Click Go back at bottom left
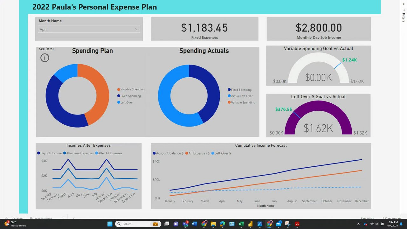This screenshot has width=407, height=229. pos(17,219)
